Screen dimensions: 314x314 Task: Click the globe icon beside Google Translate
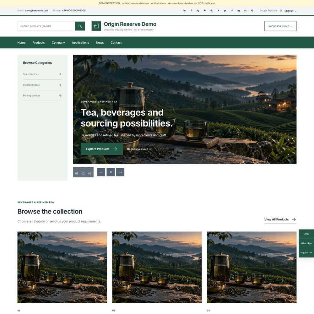(281, 11)
